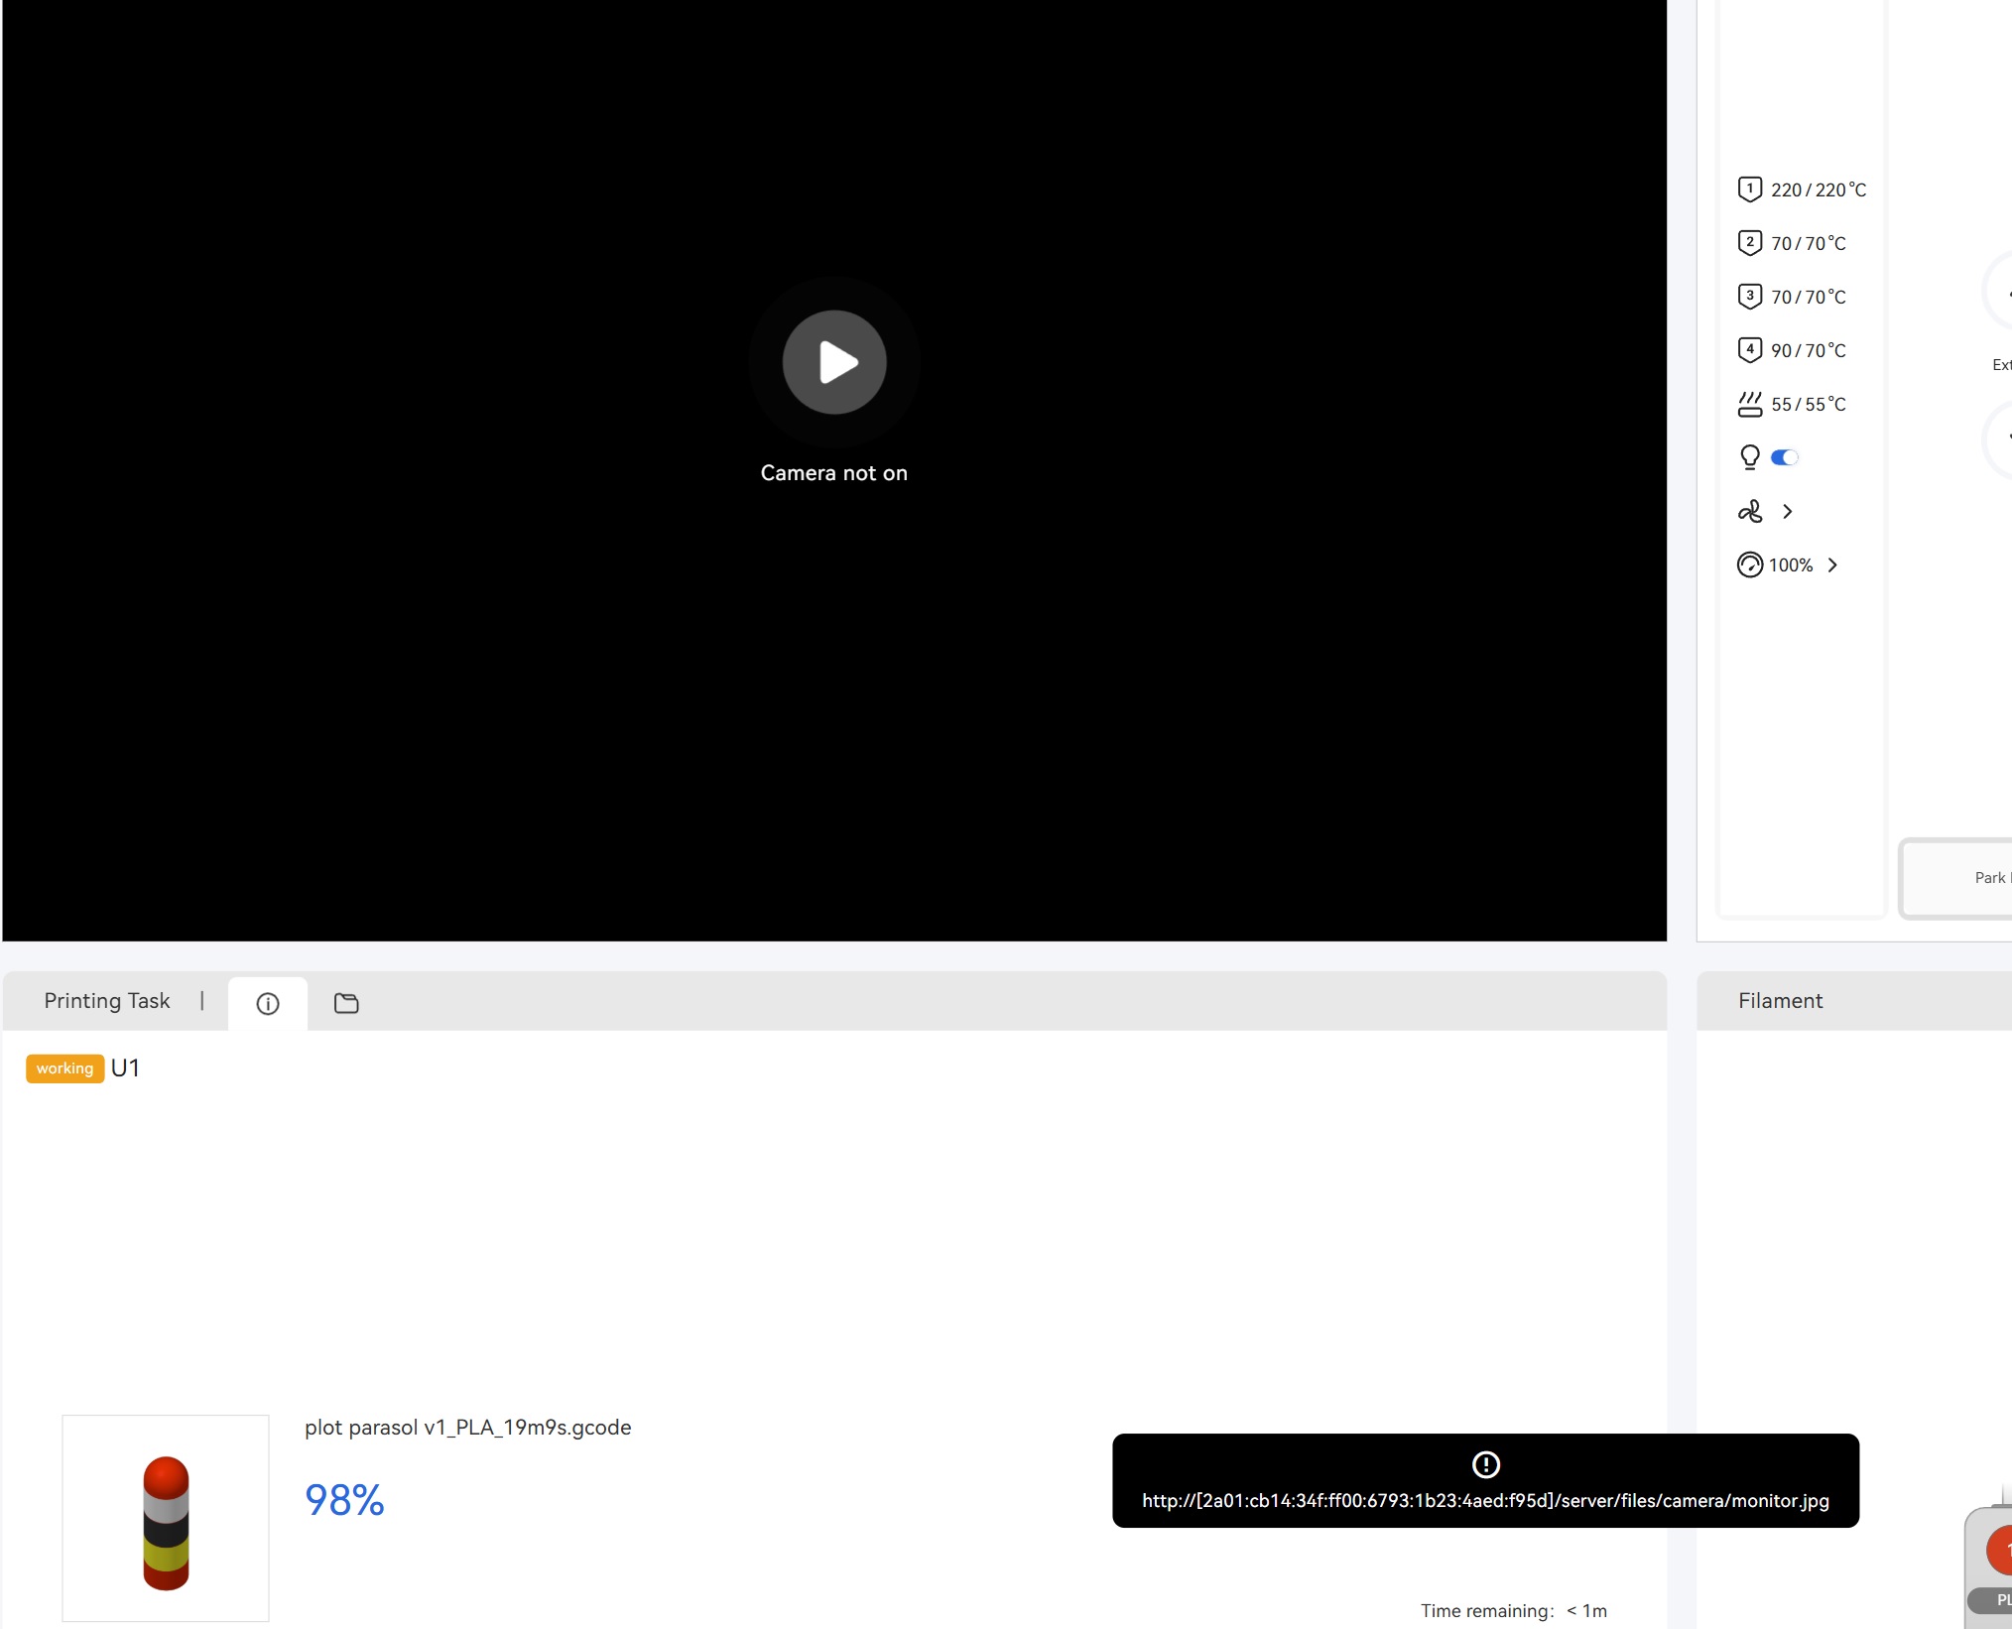The width and height of the screenshot is (2012, 1629).
Task: Open the file folder tab
Action: point(346,1003)
